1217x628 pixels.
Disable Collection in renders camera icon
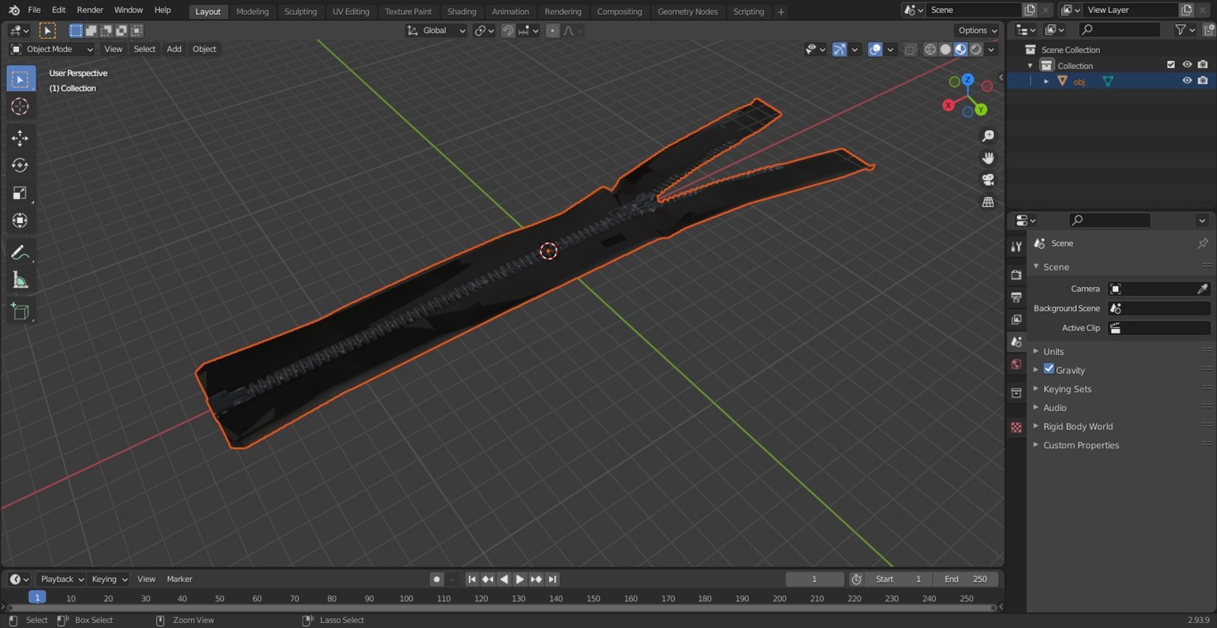coord(1202,65)
